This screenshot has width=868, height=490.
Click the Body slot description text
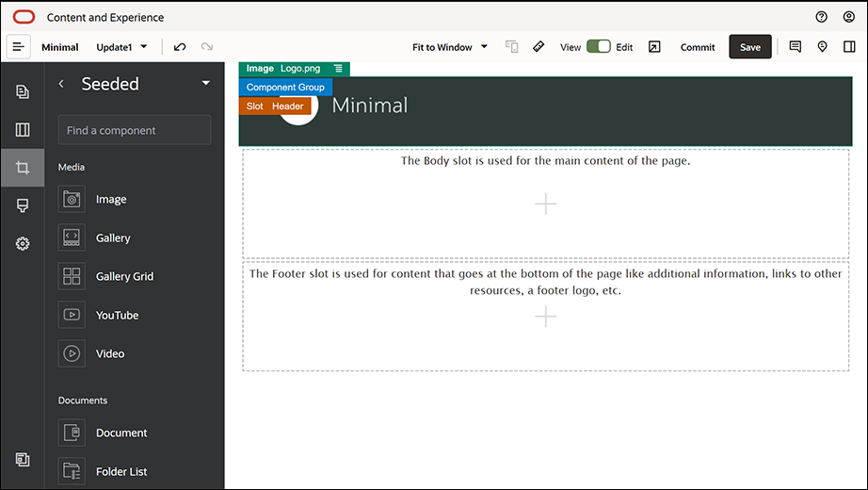[546, 161]
